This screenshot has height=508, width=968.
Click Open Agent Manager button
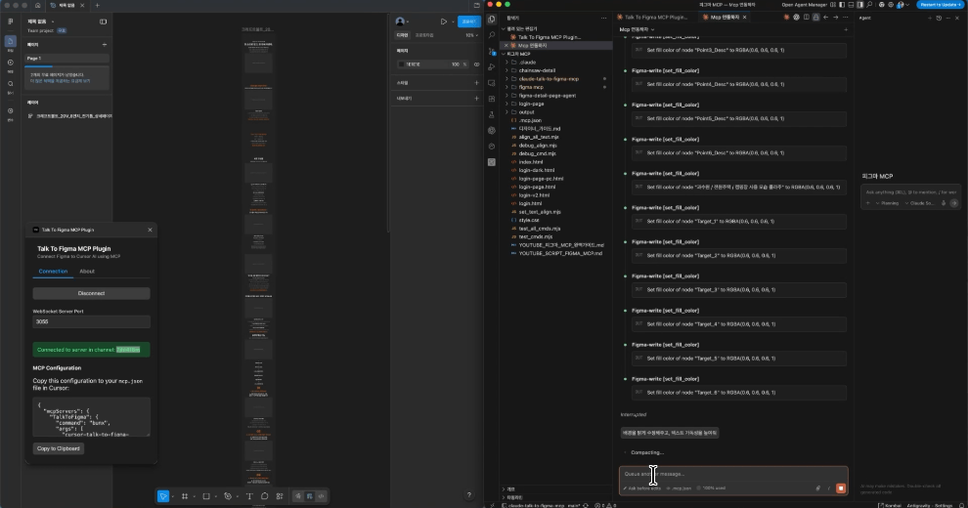pyautogui.click(x=804, y=5)
